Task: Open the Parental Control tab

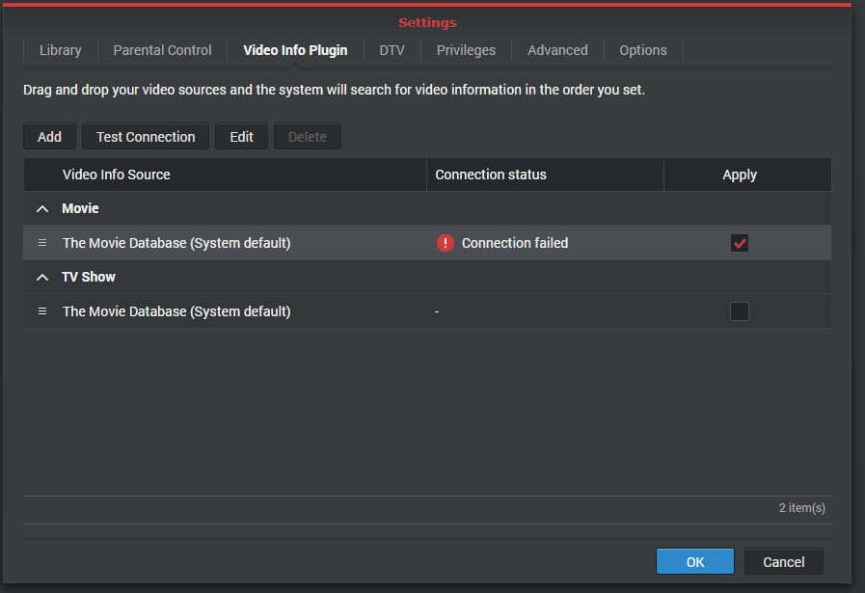Action: coord(162,50)
